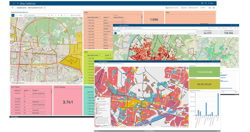
Task: Click Stadtwerke breadcrumb in main window
Action: pyautogui.click(x=22, y=8)
